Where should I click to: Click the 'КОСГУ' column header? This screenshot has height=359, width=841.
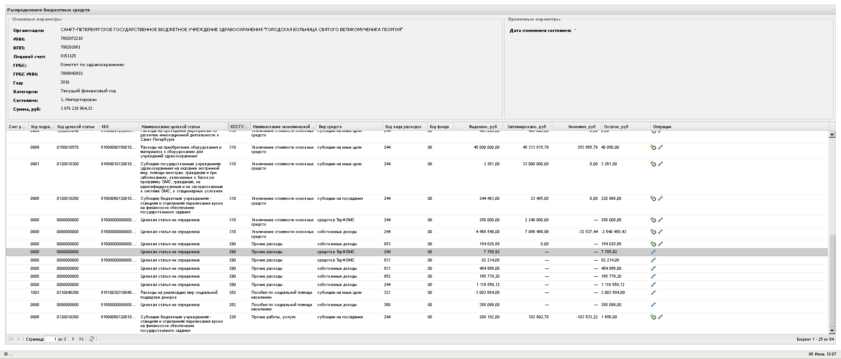[239, 127]
